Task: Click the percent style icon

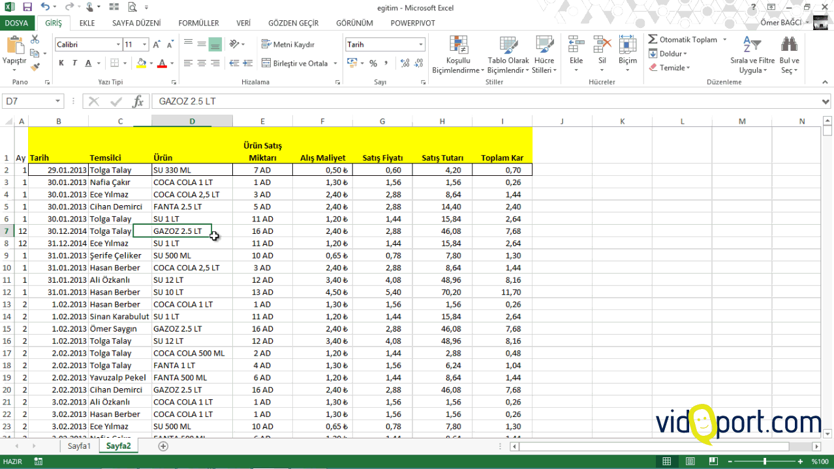Action: click(x=373, y=63)
